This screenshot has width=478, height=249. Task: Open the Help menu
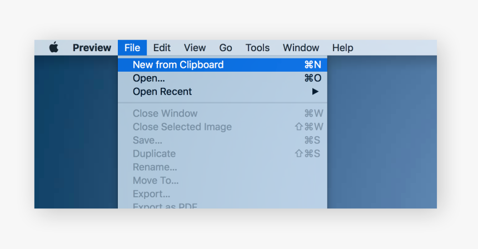(342, 48)
